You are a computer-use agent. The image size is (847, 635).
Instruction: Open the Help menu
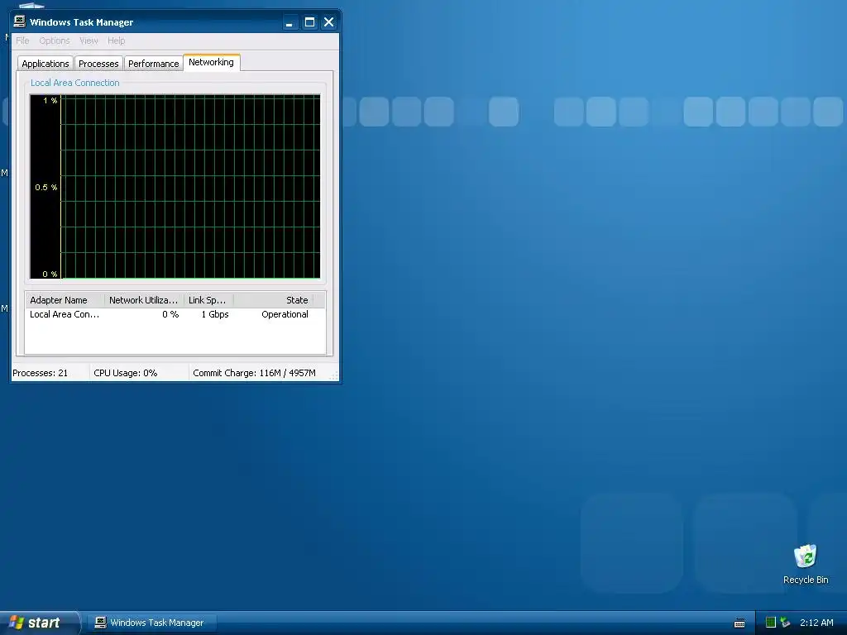(116, 41)
